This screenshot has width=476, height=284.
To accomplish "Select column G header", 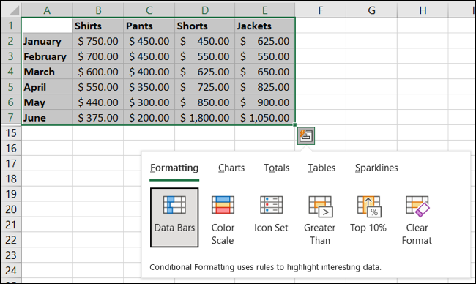I will 371,10.
